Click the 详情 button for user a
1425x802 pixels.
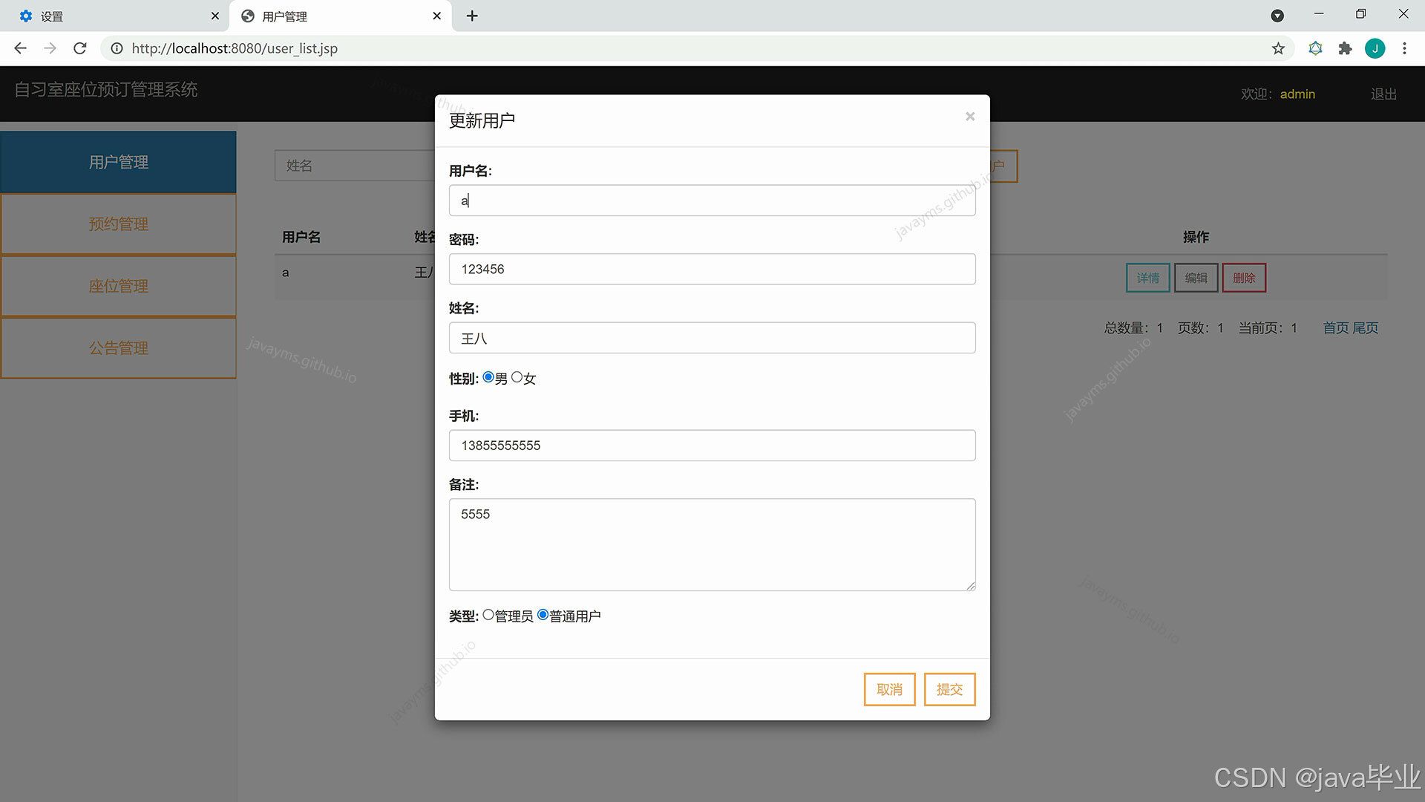1147,278
